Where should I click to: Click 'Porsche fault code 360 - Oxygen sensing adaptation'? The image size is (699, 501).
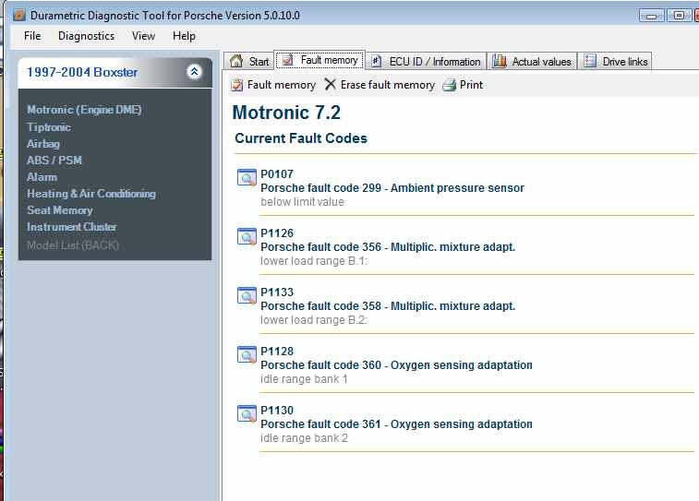click(396, 365)
